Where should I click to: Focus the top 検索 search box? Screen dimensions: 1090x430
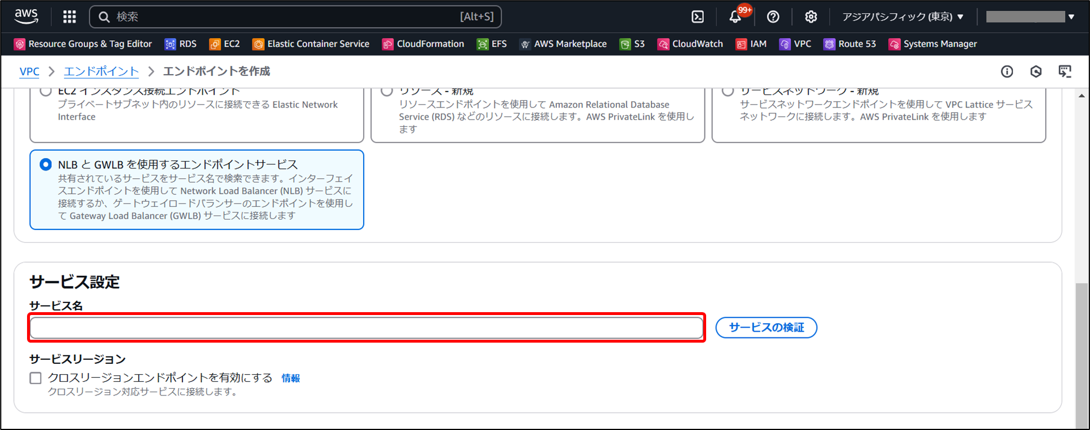(x=295, y=17)
